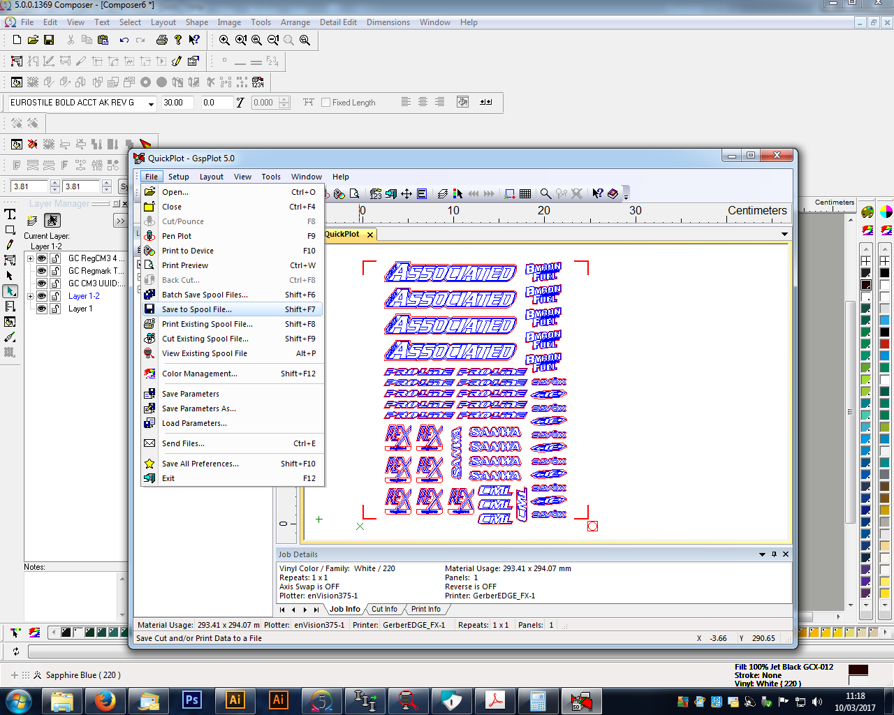The height and width of the screenshot is (715, 894).
Task: Unpin the Job Details panel
Action: pos(774,554)
